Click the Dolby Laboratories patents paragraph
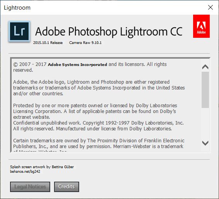This screenshot has height=199, width=219. coord(98,117)
